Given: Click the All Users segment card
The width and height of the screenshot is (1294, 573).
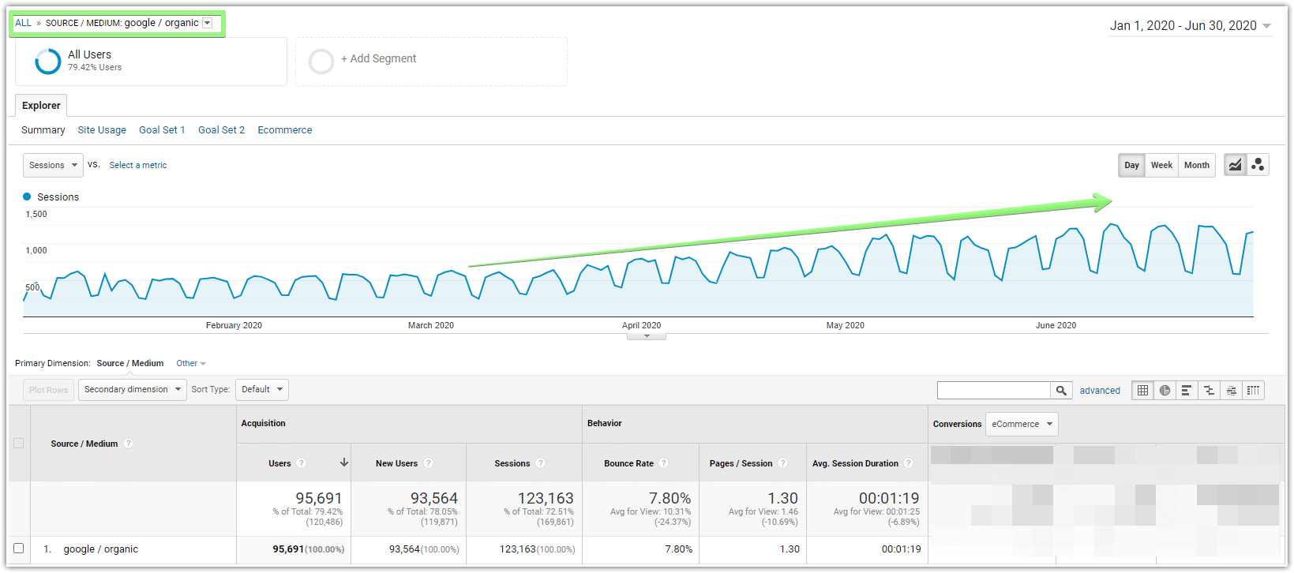Looking at the screenshot, I should tap(151, 61).
